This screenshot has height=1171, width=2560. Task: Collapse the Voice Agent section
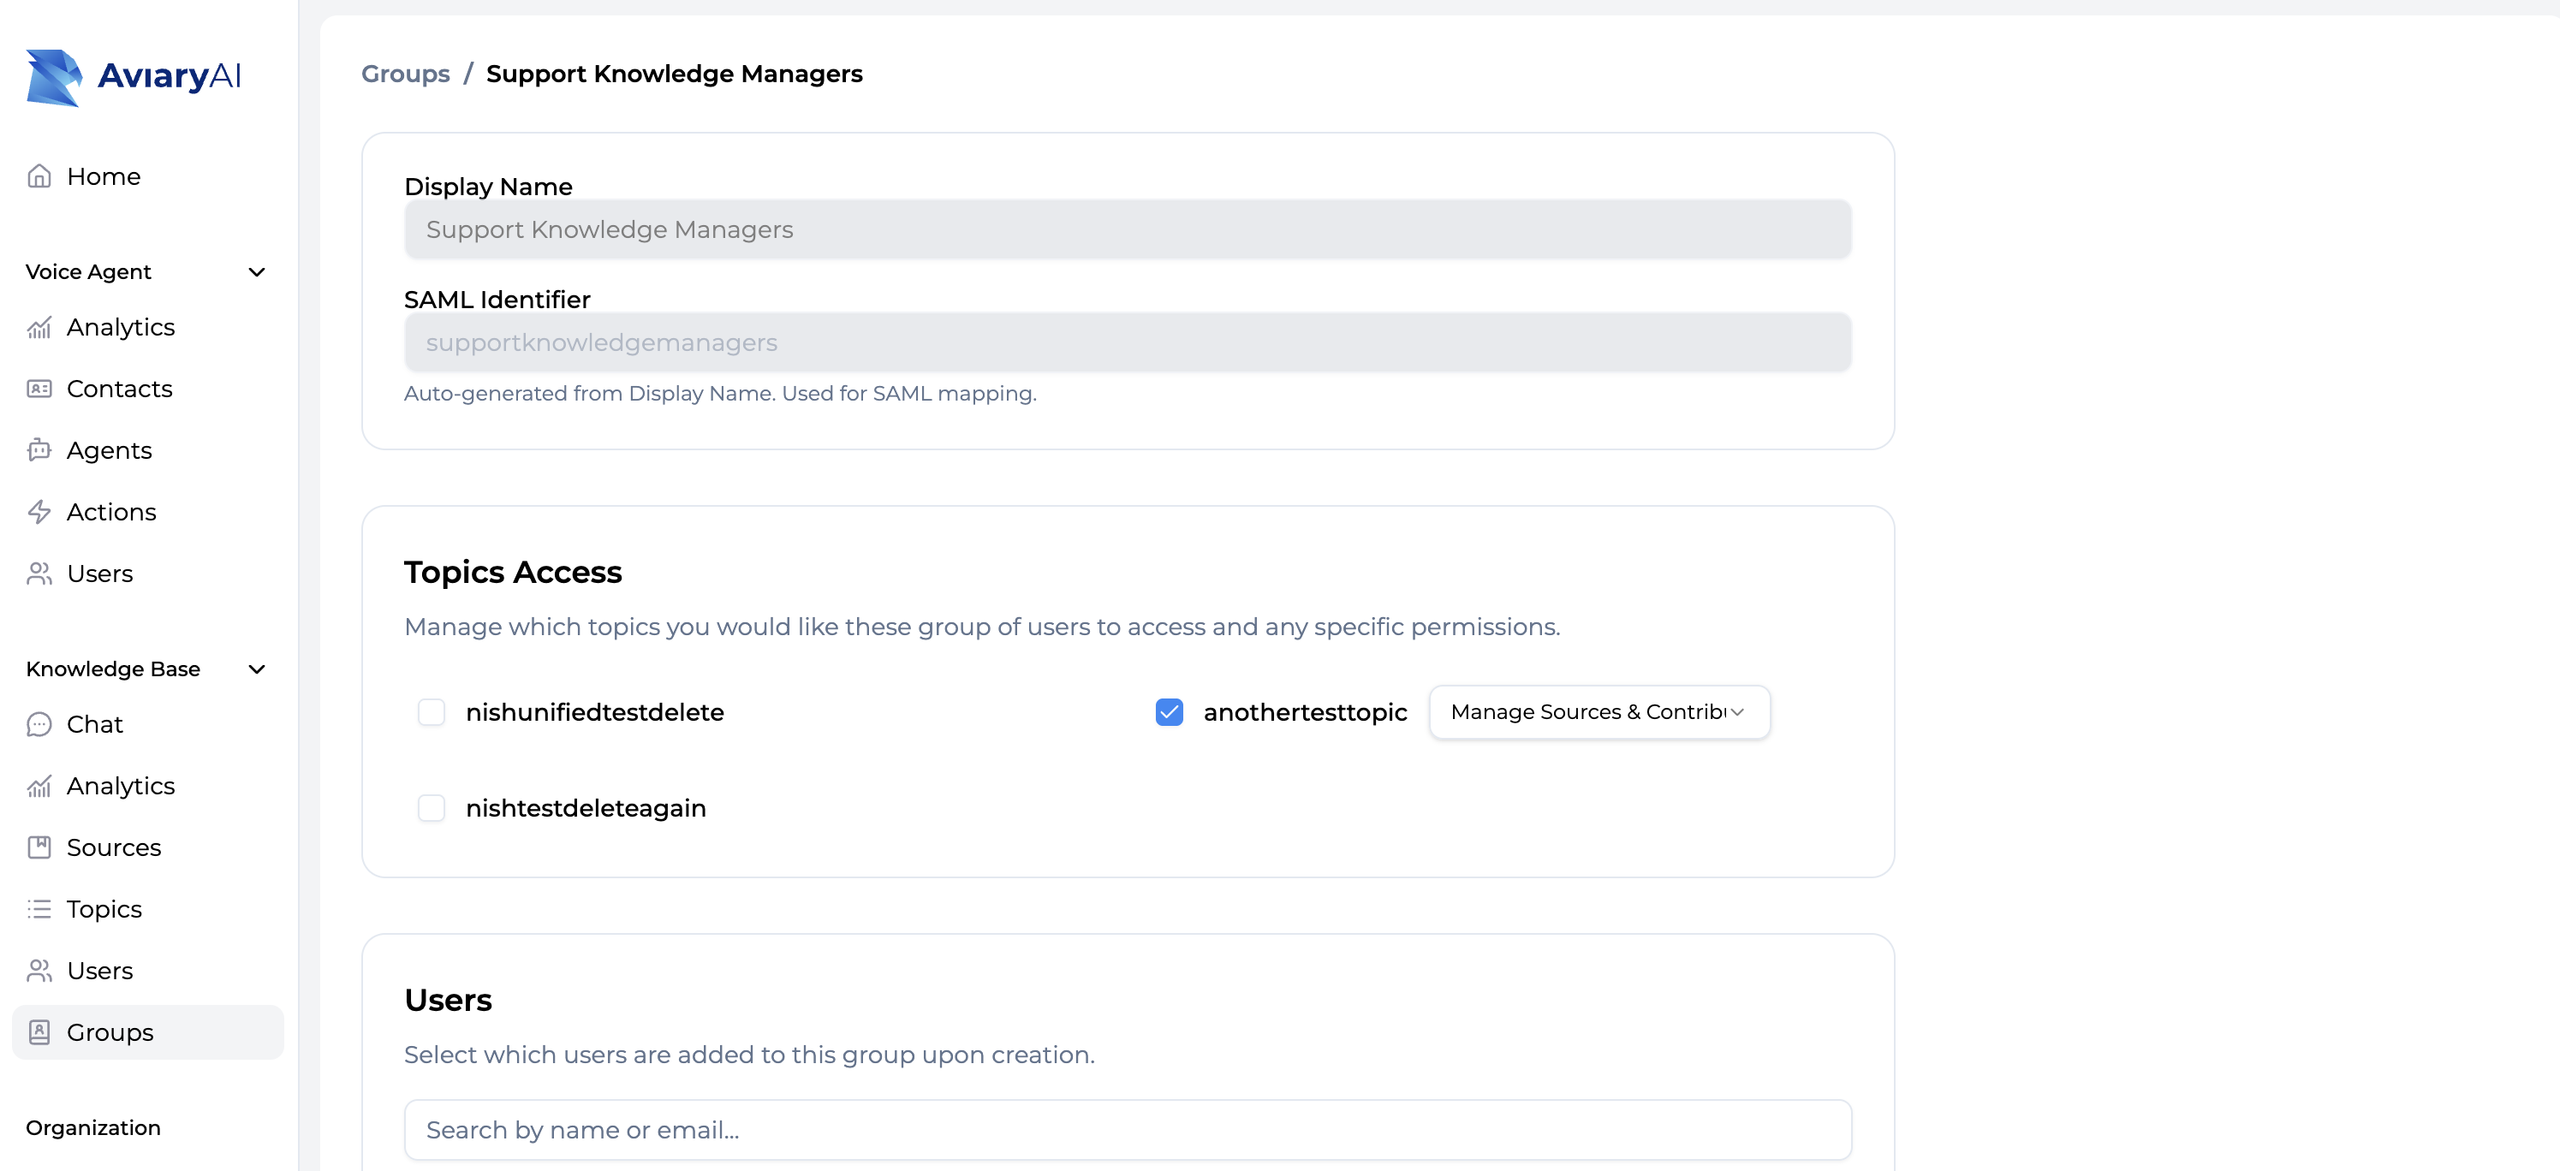256,272
